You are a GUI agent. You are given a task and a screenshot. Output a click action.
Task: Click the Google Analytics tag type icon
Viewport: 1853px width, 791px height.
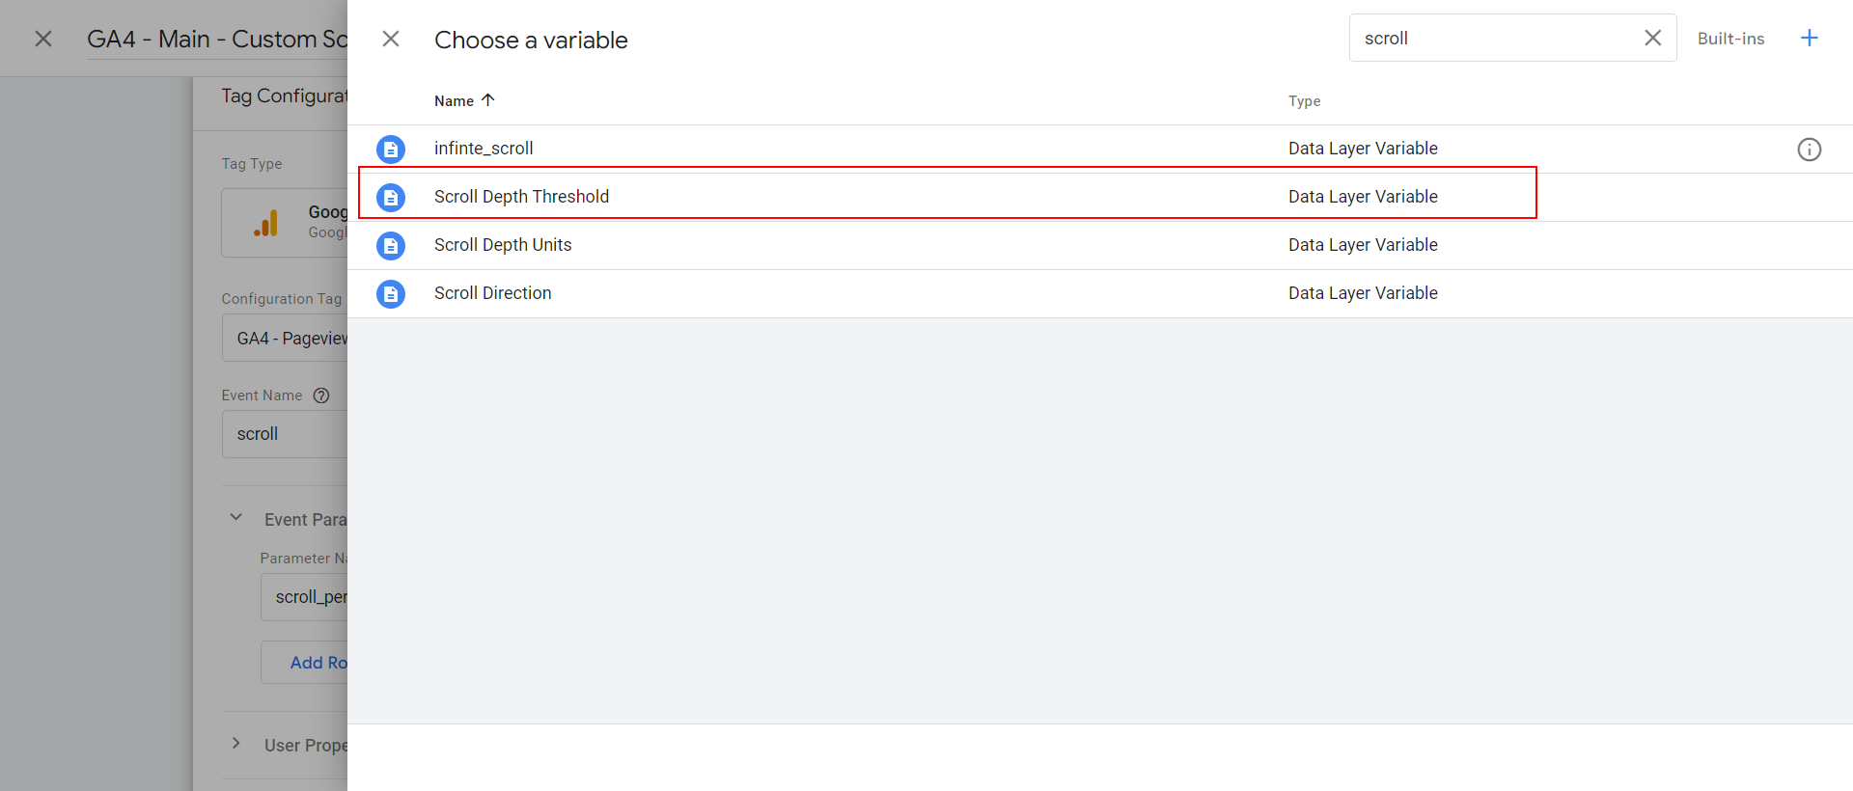coord(265,224)
